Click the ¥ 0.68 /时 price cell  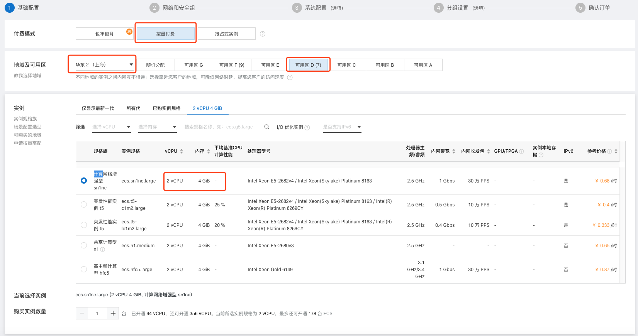(606, 181)
